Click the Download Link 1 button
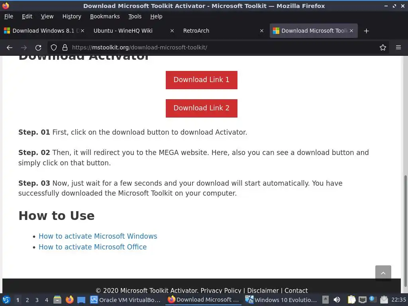Viewport: 408px width, 306px height. point(201,80)
